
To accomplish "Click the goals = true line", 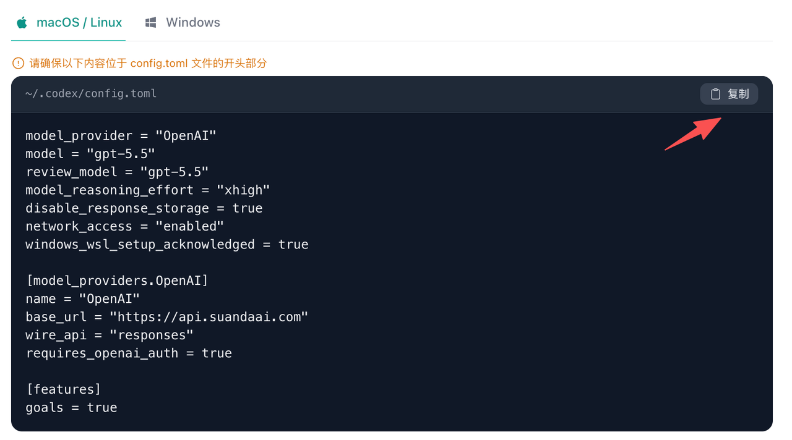I will tap(71, 408).
